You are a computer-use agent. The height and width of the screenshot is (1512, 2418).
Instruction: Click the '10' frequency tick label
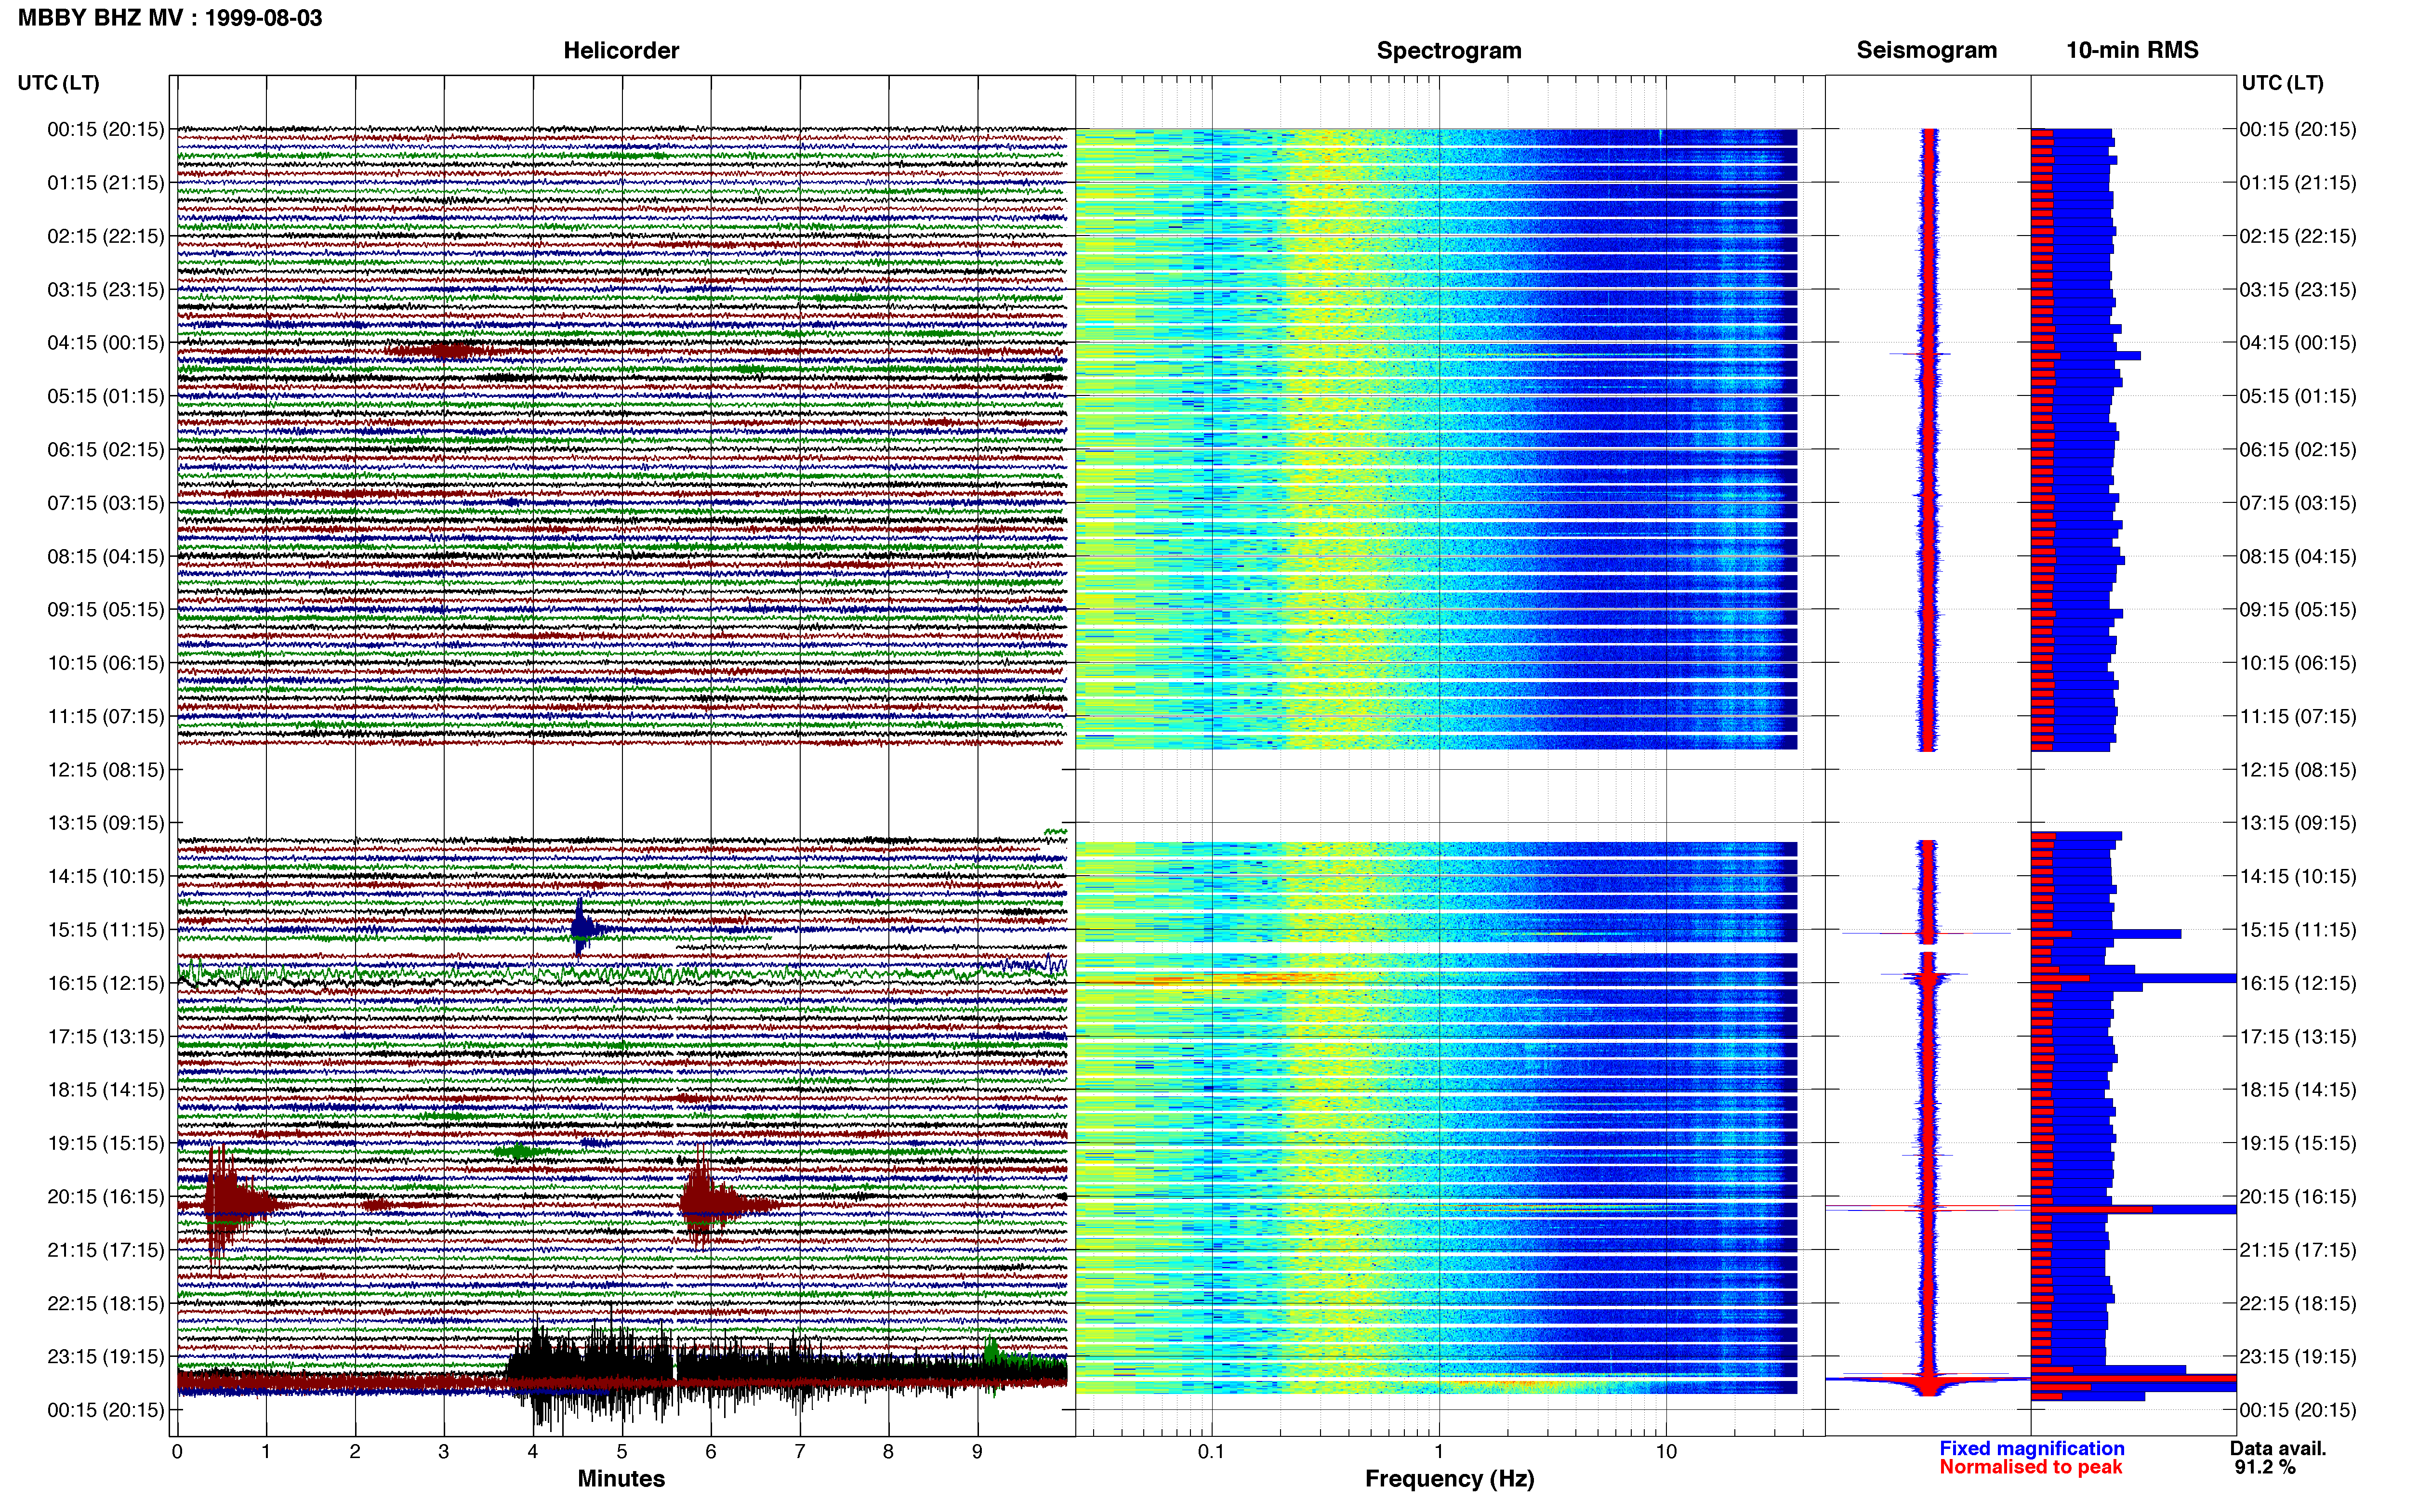1666,1452
